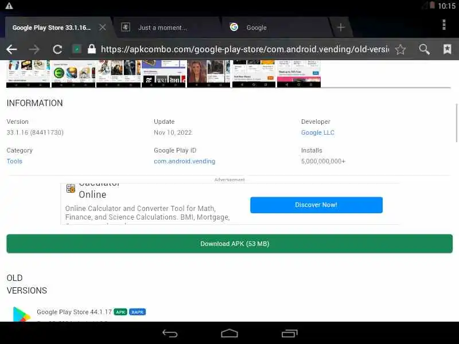Tap the Android recent apps button
This screenshot has height=344, width=459.
tap(290, 334)
